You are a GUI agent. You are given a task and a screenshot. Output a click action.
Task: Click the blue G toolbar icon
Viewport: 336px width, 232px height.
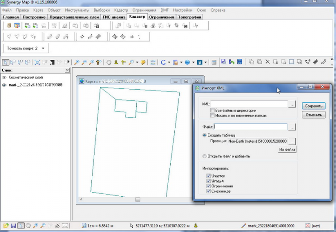tap(163, 62)
